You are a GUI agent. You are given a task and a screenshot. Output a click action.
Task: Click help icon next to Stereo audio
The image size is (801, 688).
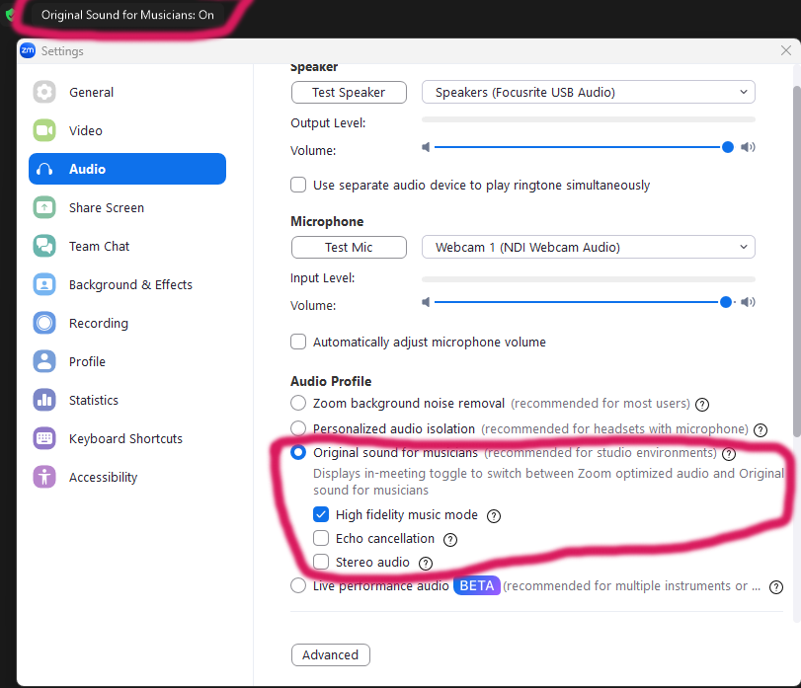[426, 563]
